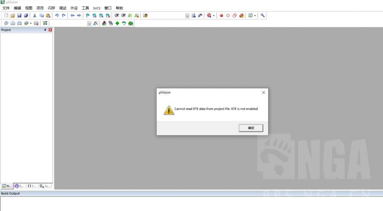
Task: Click the Open file folder icon
Action: 13,16
